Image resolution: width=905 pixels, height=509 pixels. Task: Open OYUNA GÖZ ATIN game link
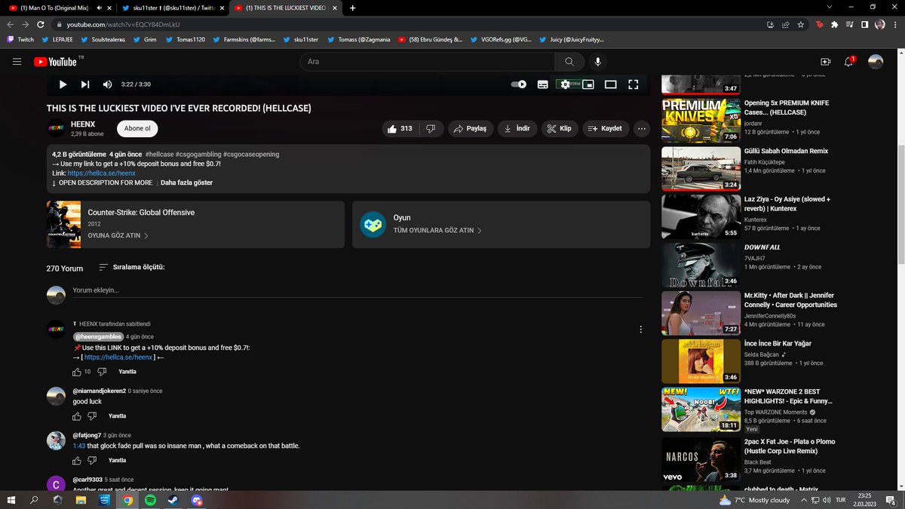click(118, 236)
